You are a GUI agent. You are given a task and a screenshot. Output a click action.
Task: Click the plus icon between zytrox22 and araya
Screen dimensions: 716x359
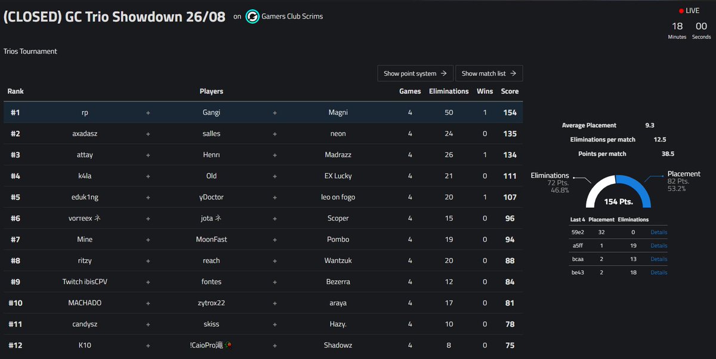274,303
